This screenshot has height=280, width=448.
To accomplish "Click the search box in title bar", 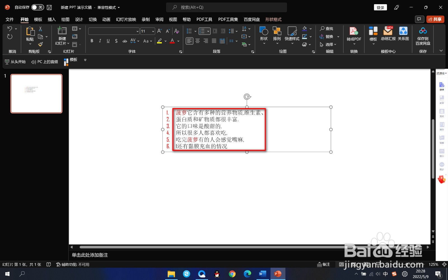I will 227,7.
